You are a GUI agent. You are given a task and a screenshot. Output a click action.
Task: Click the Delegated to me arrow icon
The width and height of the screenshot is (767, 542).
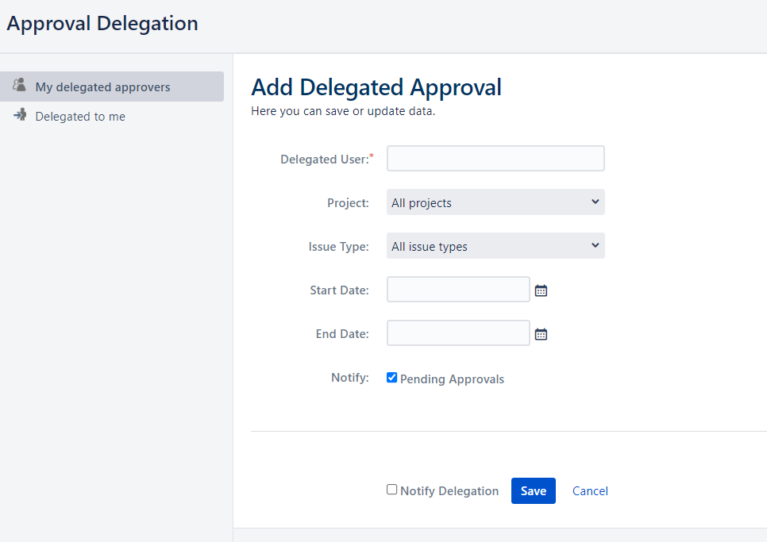[x=20, y=115]
